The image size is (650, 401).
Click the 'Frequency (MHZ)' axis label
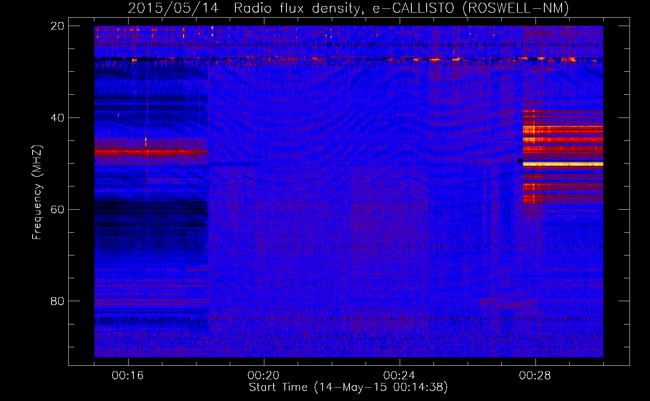point(37,192)
